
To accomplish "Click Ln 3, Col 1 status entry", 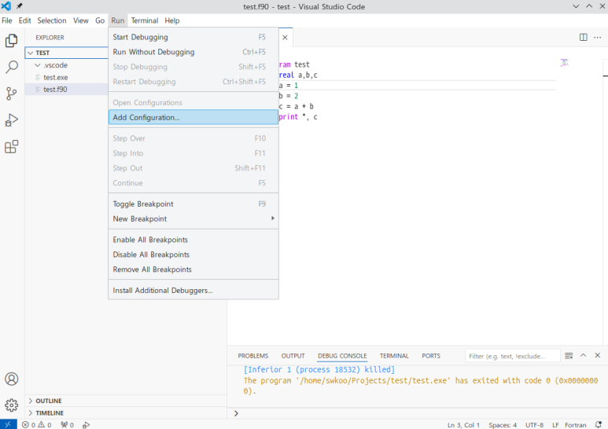I will point(463,425).
